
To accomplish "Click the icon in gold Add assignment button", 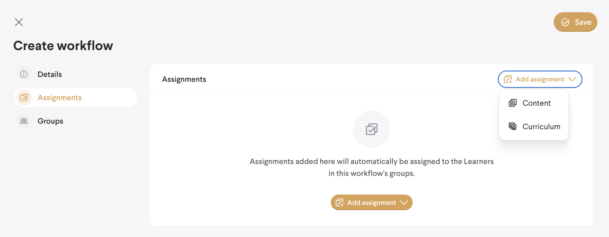I will [339, 202].
